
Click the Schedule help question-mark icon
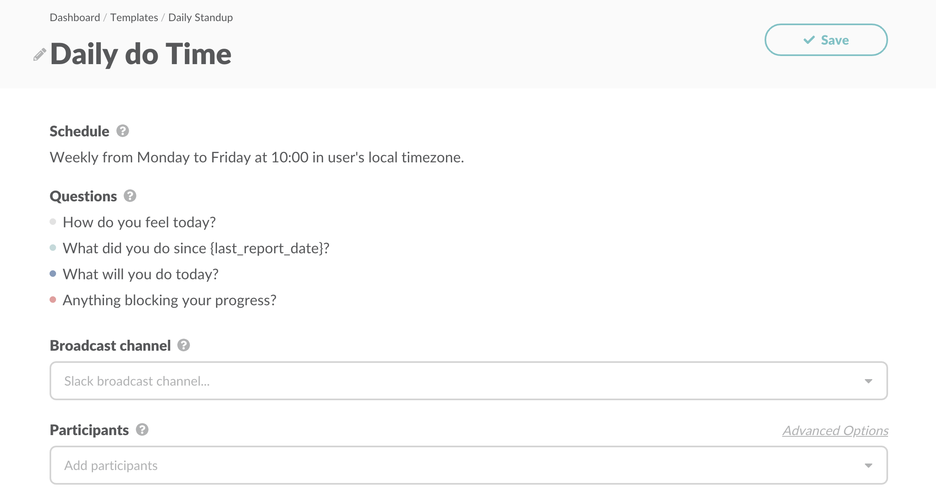click(x=123, y=131)
